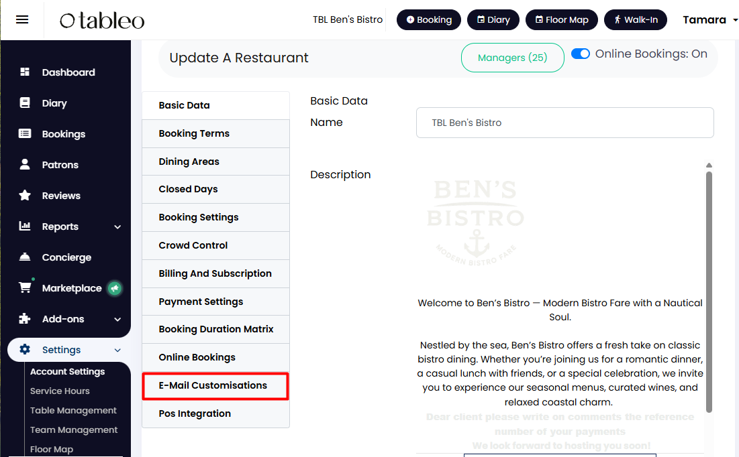
Task: Open Reviews in the sidebar
Action: (61, 195)
